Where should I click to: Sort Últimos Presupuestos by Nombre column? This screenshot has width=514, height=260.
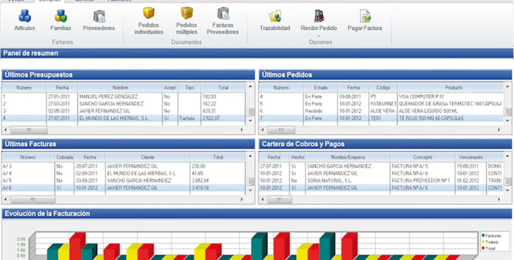click(x=120, y=88)
